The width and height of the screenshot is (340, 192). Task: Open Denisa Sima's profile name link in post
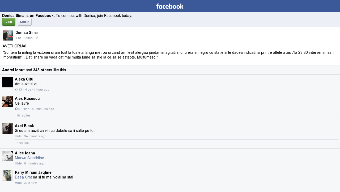[x=27, y=33]
